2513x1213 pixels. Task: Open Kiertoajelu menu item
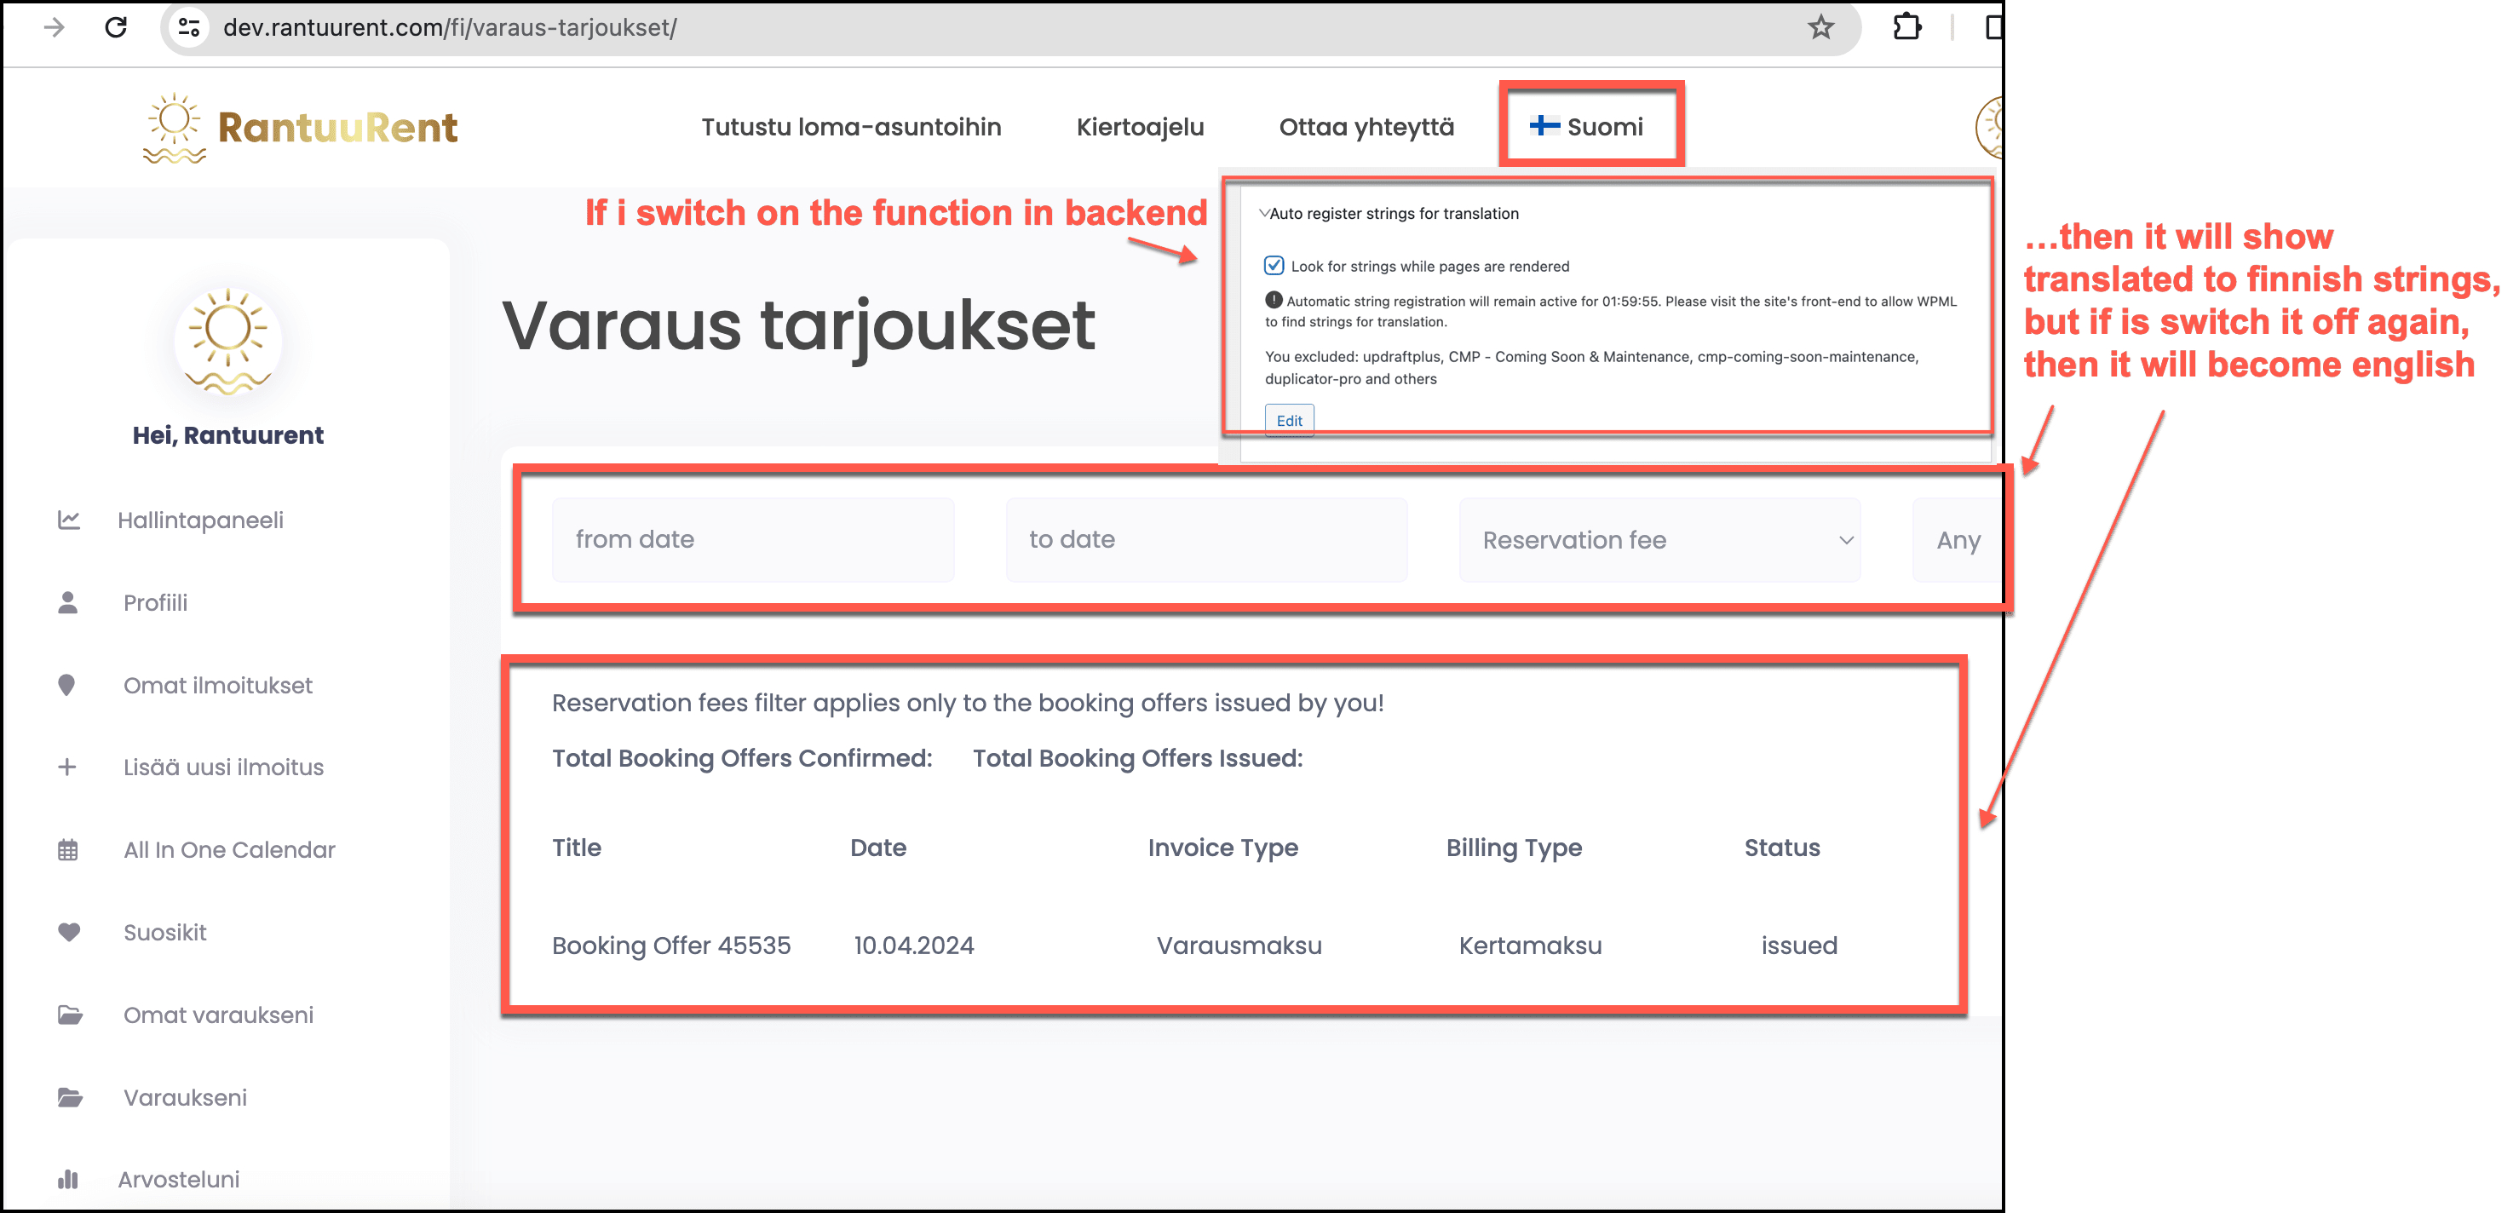tap(1140, 127)
